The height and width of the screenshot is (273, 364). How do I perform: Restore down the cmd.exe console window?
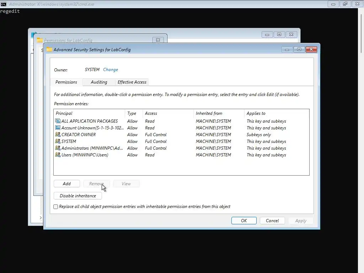point(345,4)
